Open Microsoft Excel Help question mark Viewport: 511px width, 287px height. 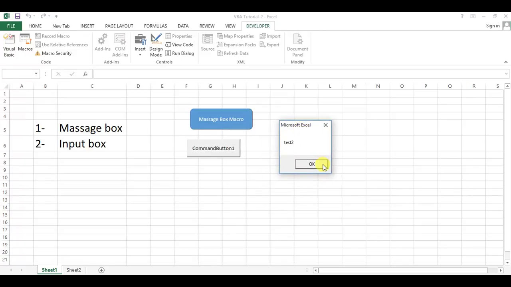[462, 16]
